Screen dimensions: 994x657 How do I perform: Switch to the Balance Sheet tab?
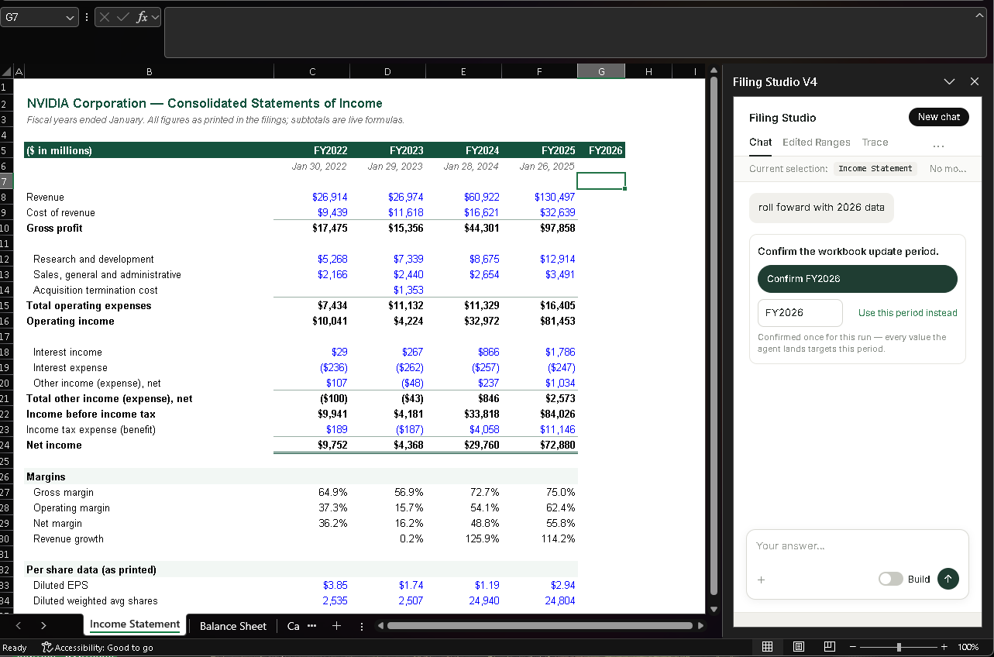(232, 626)
